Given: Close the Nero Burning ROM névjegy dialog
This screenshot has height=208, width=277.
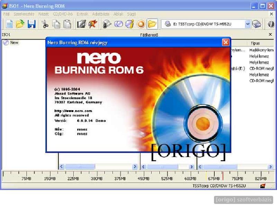Looking at the screenshot, I should (x=226, y=42).
